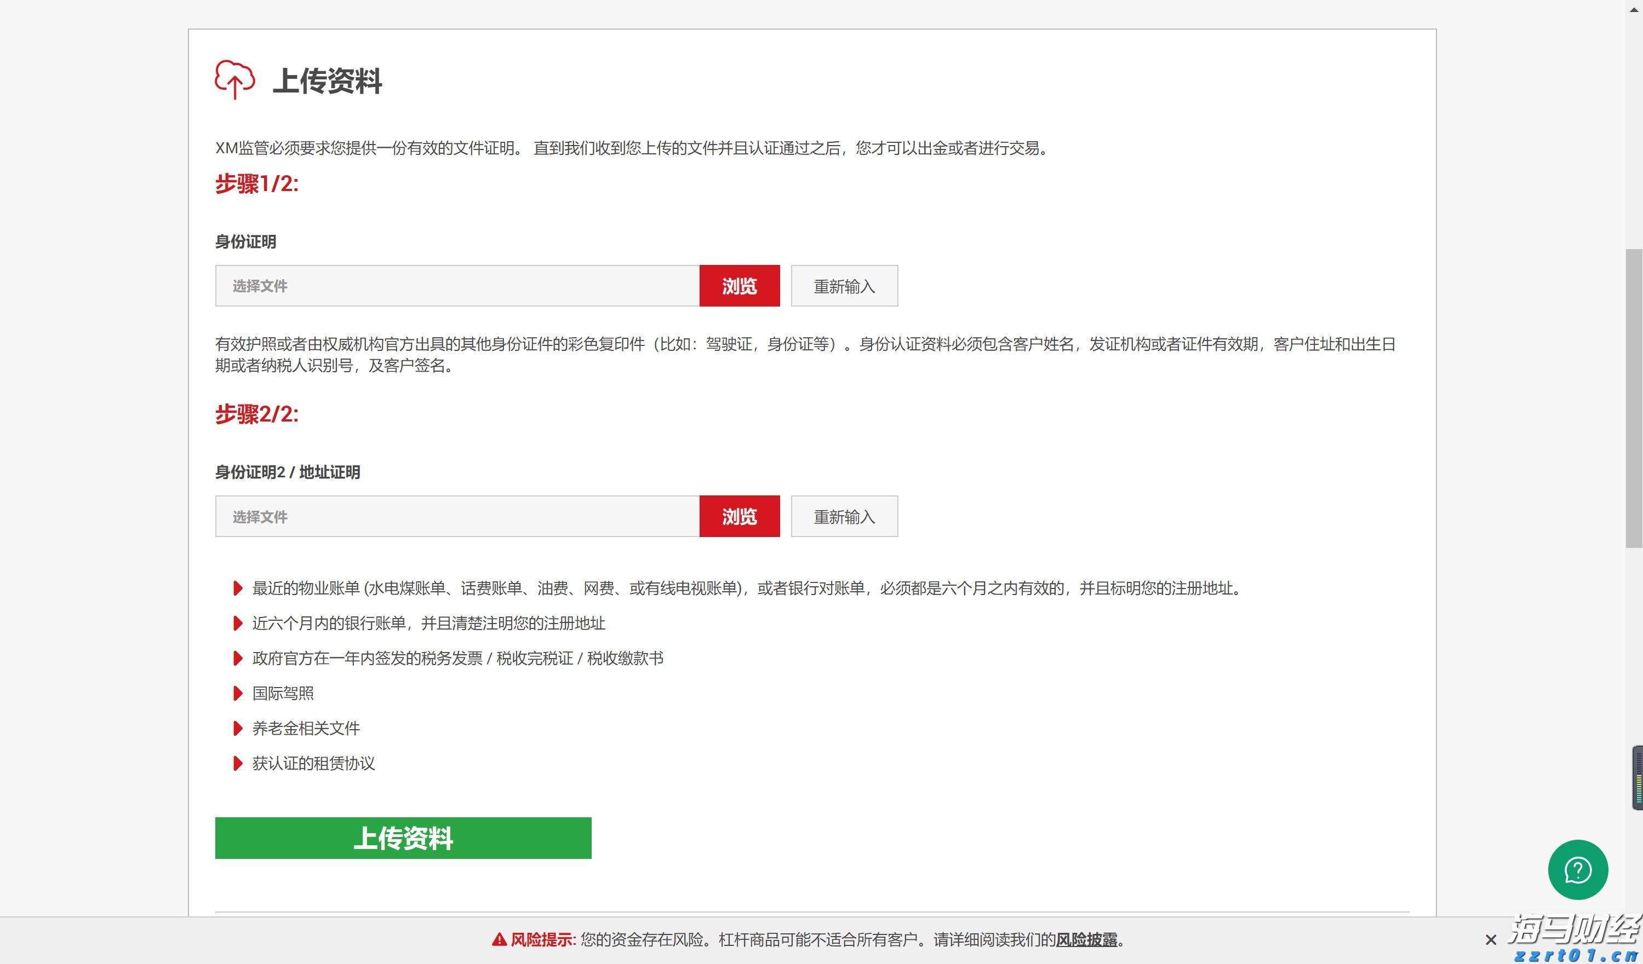Open the green help chat bubble
This screenshot has width=1643, height=964.
coord(1577,869)
